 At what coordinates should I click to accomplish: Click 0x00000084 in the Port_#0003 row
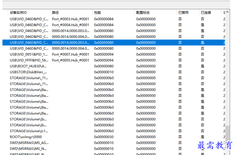point(104,19)
